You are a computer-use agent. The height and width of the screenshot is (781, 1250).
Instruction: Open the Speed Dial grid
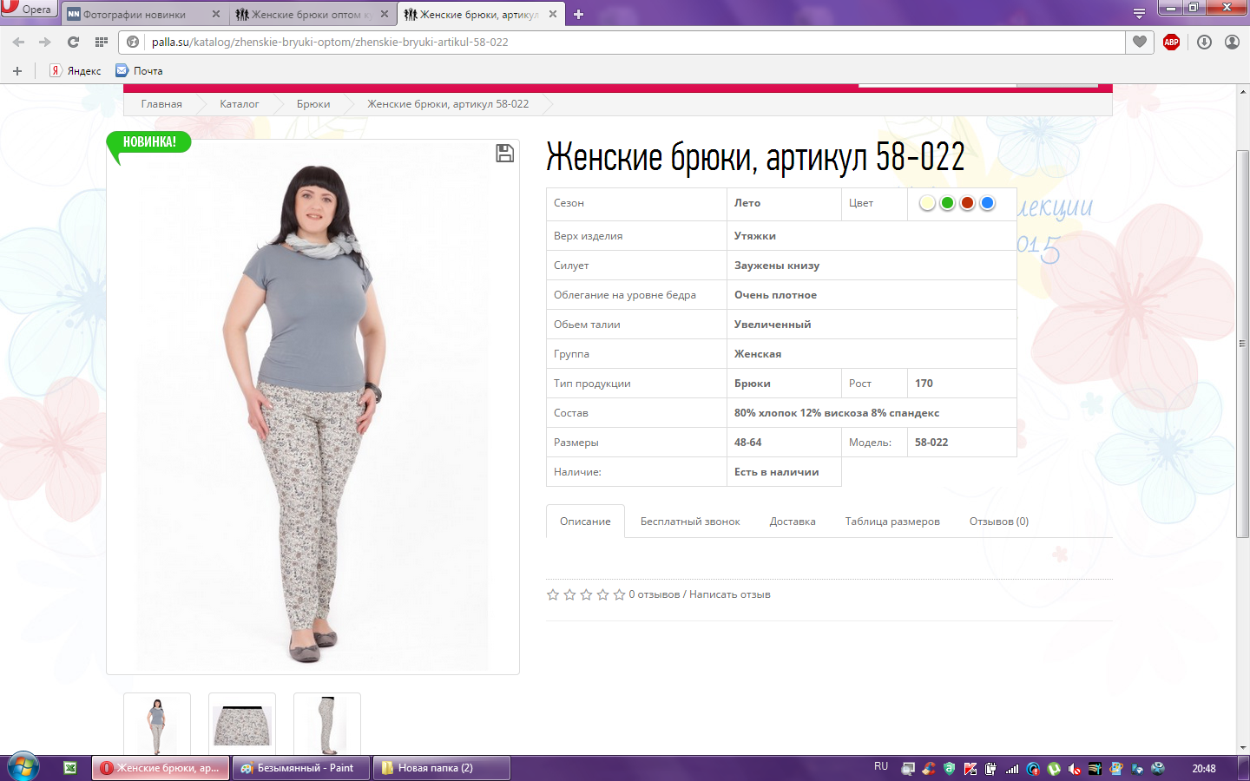click(x=102, y=42)
